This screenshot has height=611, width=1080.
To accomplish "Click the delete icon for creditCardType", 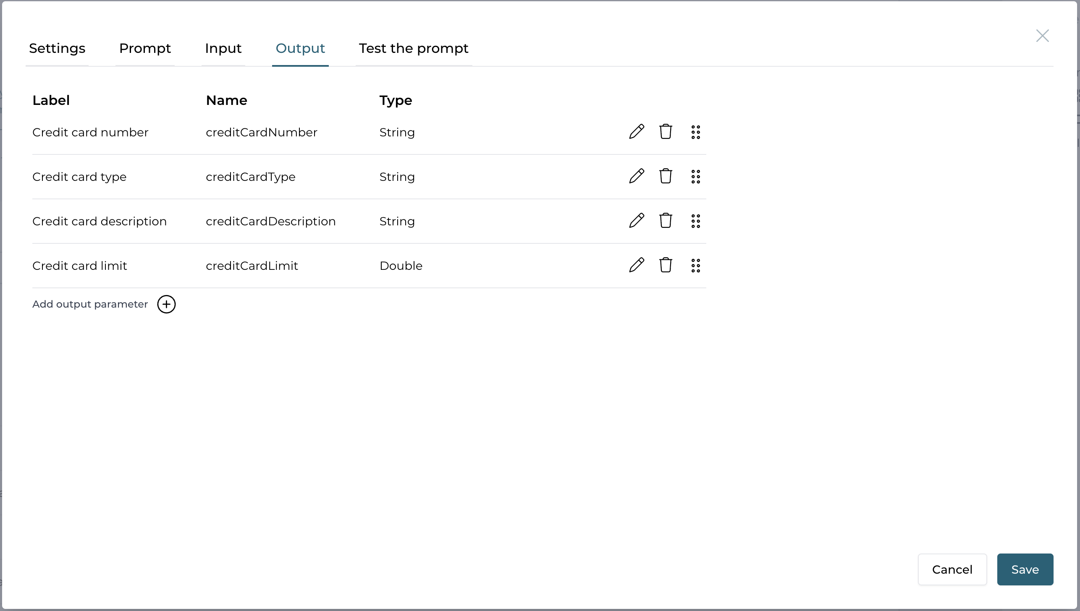I will tap(666, 177).
